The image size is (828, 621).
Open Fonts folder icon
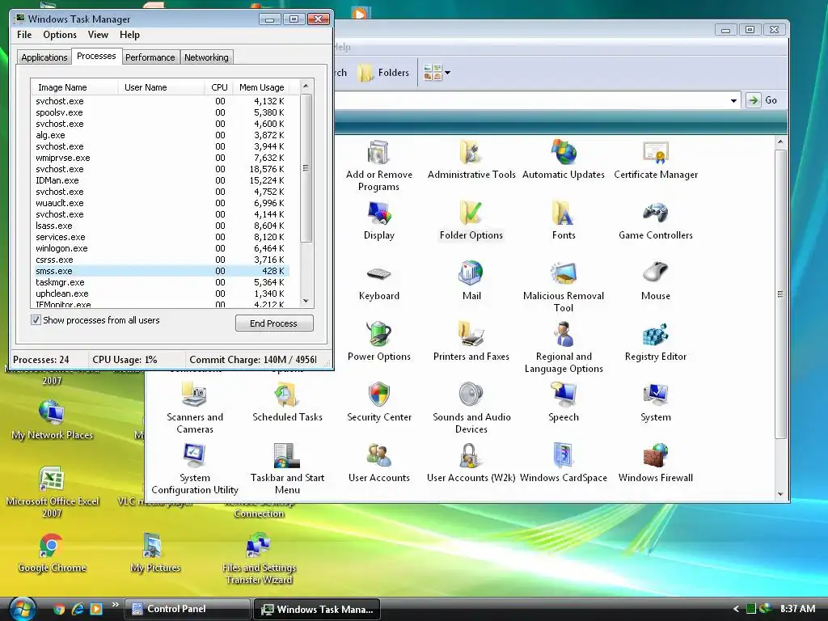click(x=564, y=220)
